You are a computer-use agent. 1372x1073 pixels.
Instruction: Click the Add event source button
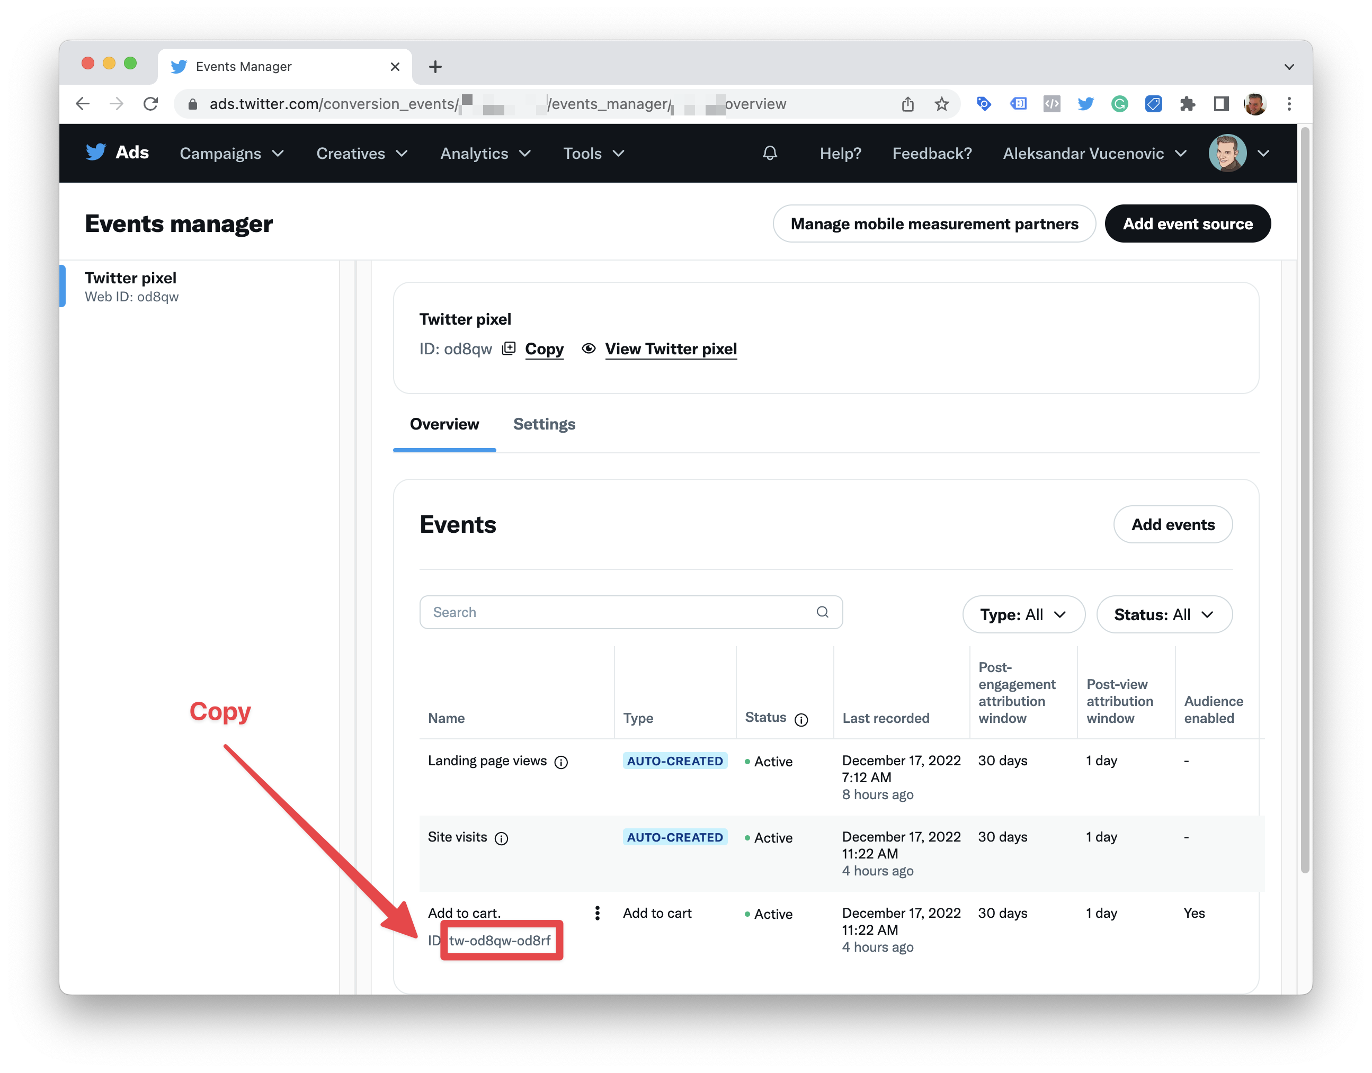click(x=1187, y=223)
